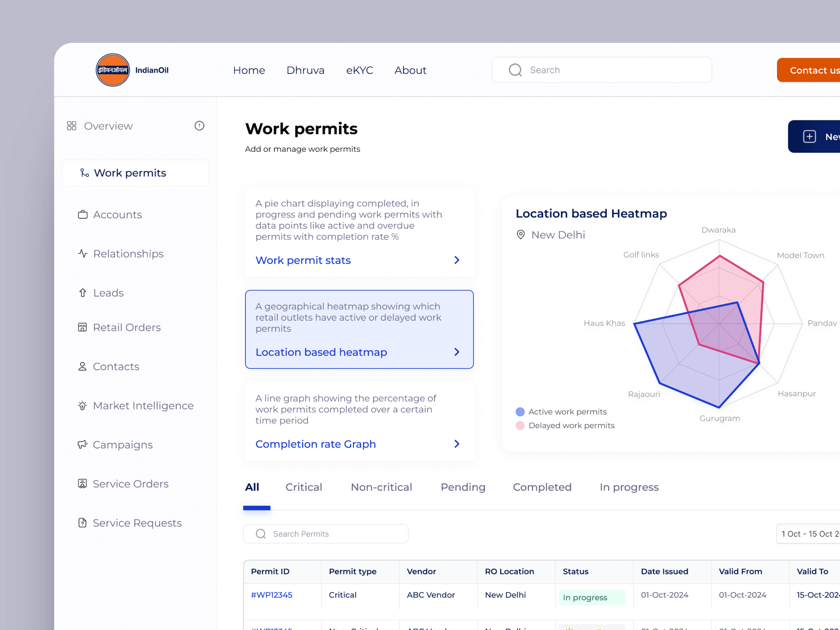Select Campaigns in the sidebar
840x630 pixels.
coord(122,444)
